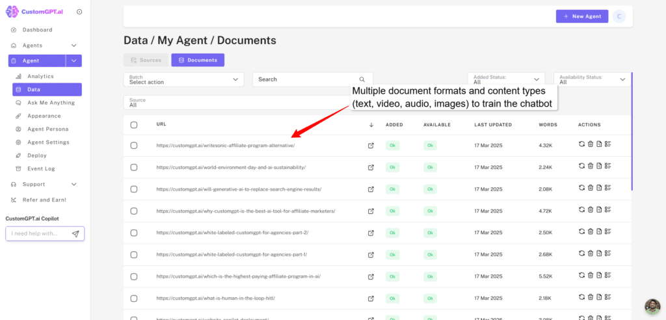Open Dashboard in the sidebar
Image resolution: width=666 pixels, height=320 pixels.
pyautogui.click(x=37, y=30)
